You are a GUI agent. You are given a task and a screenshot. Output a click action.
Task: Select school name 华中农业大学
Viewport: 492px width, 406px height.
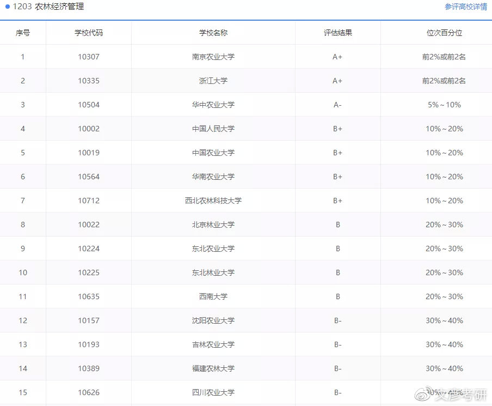pyautogui.click(x=213, y=105)
